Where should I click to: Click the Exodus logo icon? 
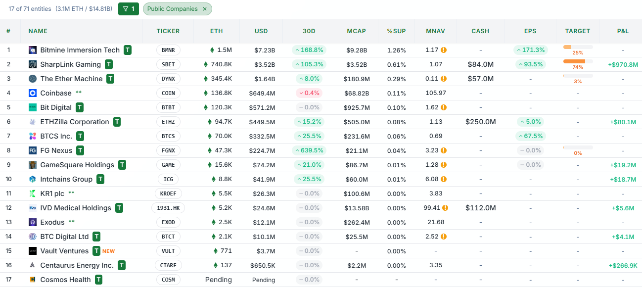pos(33,222)
